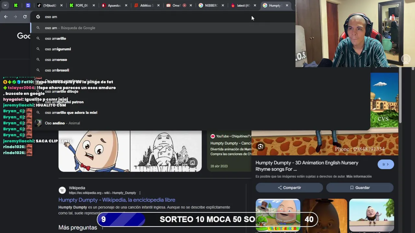The image size is (415, 233).
Task: Open the Wikipedia site icon
Action: [x=62, y=190]
